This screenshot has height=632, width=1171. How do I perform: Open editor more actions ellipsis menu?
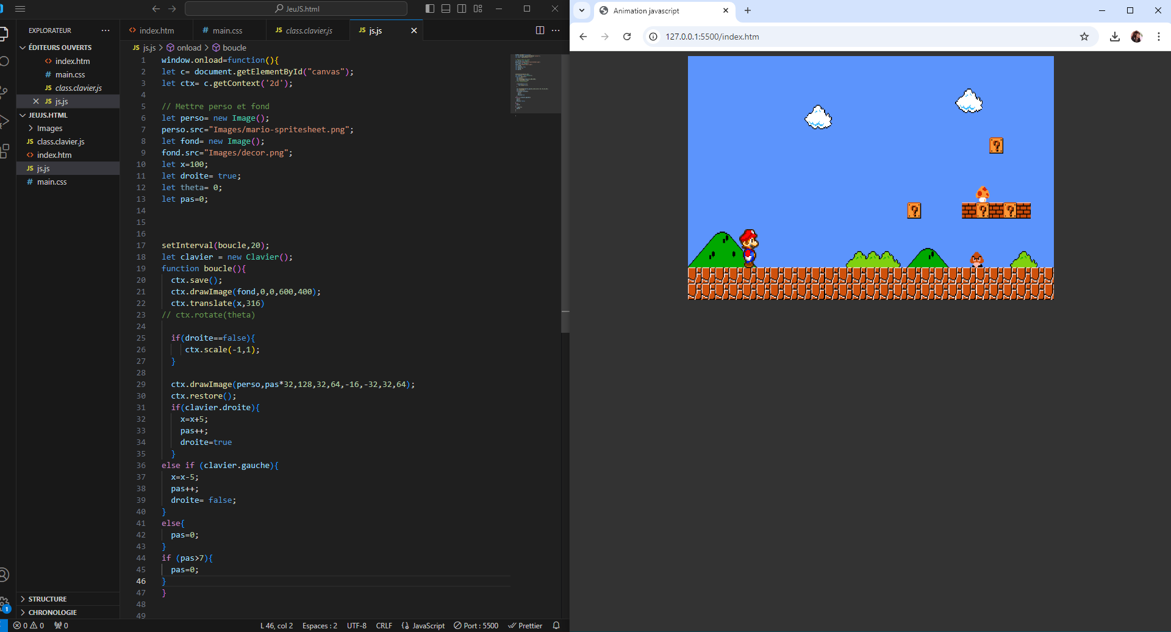tap(556, 30)
